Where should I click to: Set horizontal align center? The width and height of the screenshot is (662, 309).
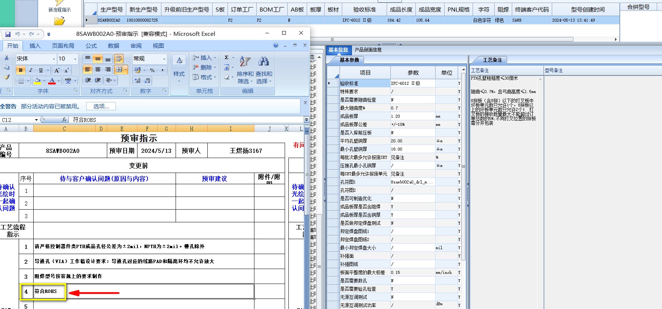[98, 69]
